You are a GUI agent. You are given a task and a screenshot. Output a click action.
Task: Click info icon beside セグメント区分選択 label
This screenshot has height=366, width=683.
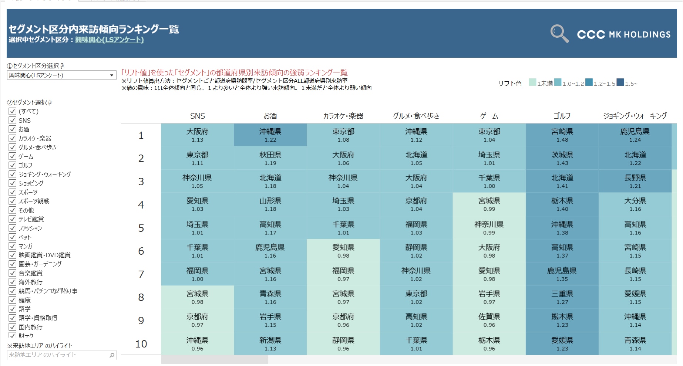pos(62,66)
